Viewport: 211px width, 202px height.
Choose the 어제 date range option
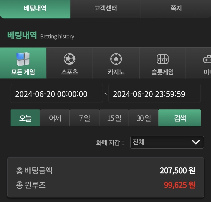tap(55, 118)
